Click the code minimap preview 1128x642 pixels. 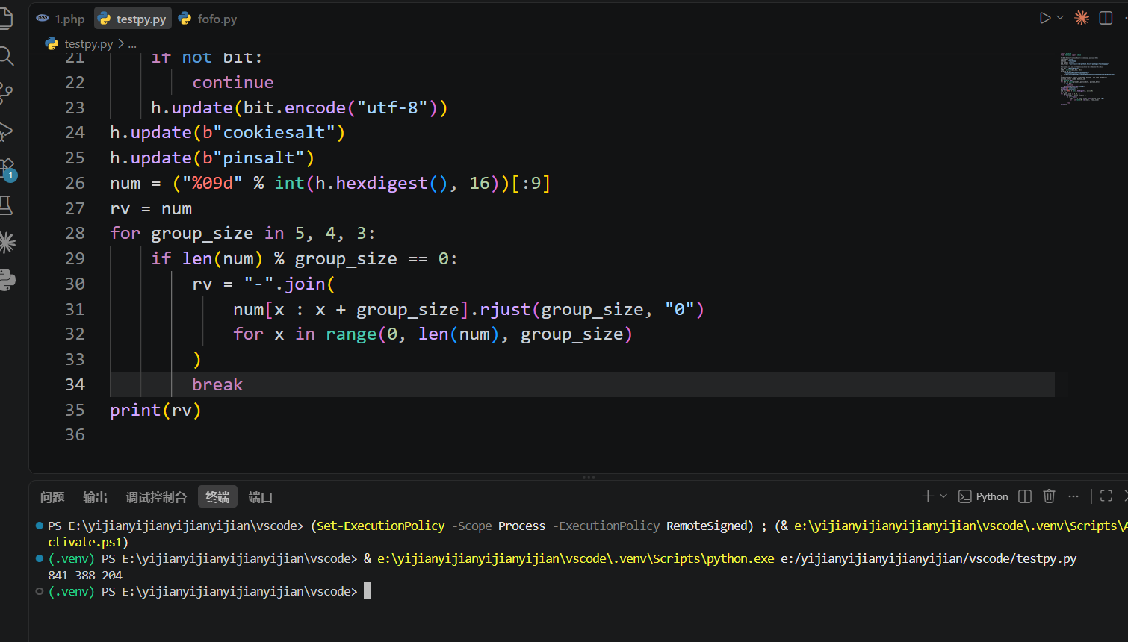click(x=1087, y=78)
